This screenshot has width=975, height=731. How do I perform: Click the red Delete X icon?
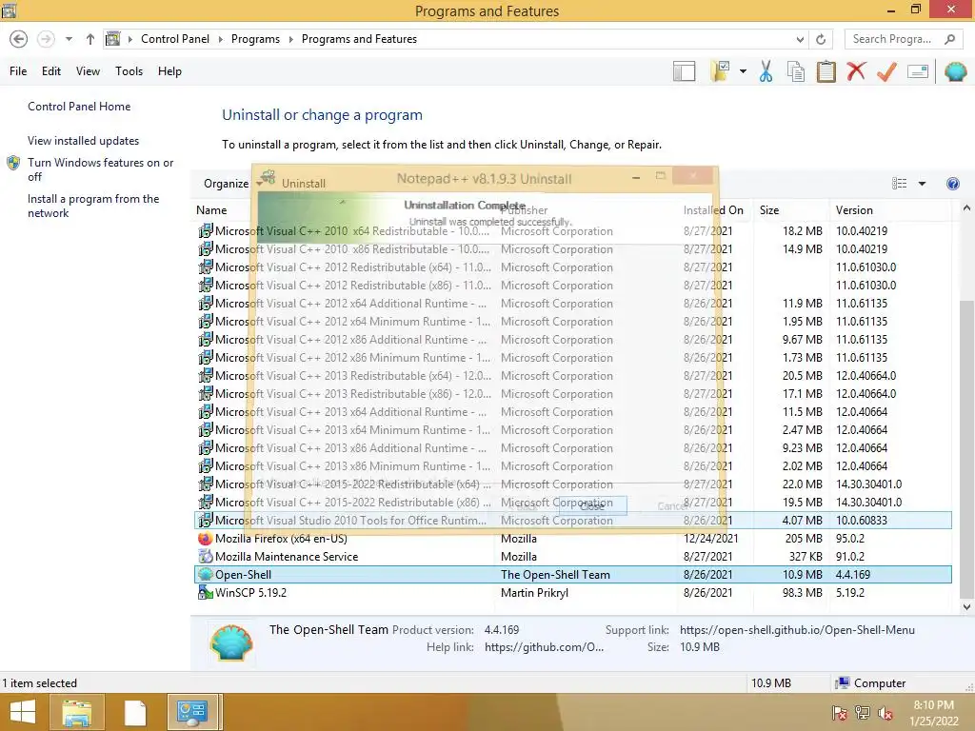856,71
